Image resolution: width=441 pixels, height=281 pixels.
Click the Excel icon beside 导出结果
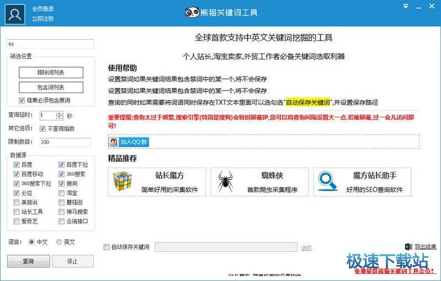pos(408,247)
